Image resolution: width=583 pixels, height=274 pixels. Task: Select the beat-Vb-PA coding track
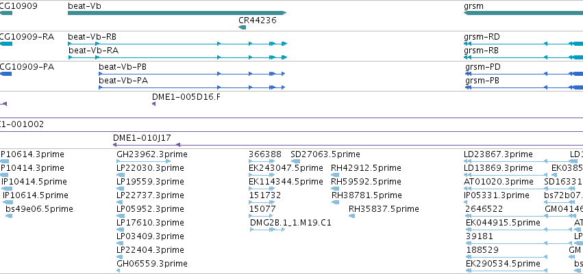[192, 87]
